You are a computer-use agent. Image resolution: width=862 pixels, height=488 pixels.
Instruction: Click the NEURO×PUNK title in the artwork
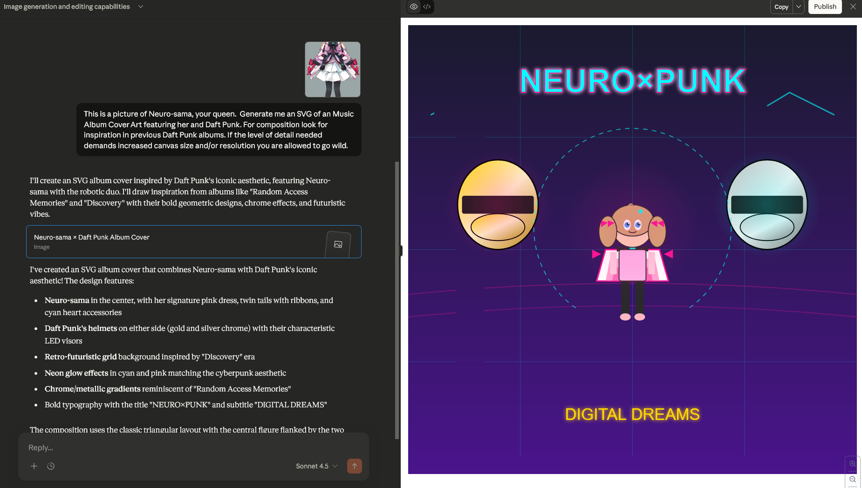[x=633, y=81]
